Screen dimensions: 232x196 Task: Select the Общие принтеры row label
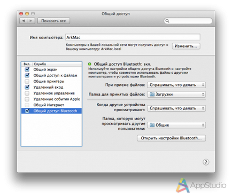tap(49, 81)
